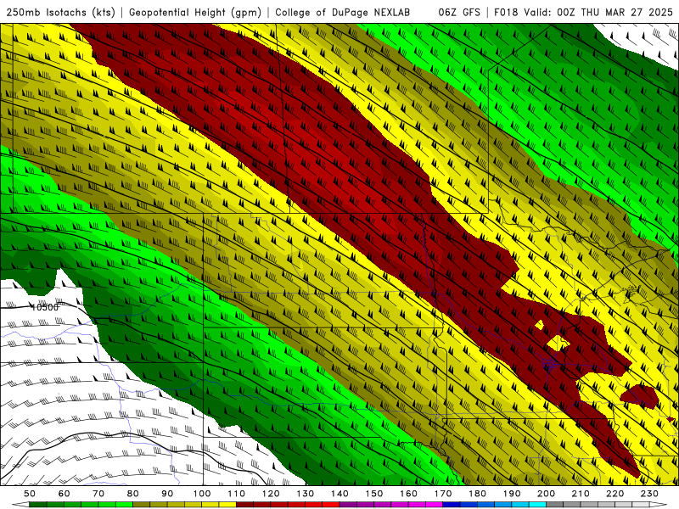
Task: Click the 190 knot color bar label
Action: (x=512, y=494)
